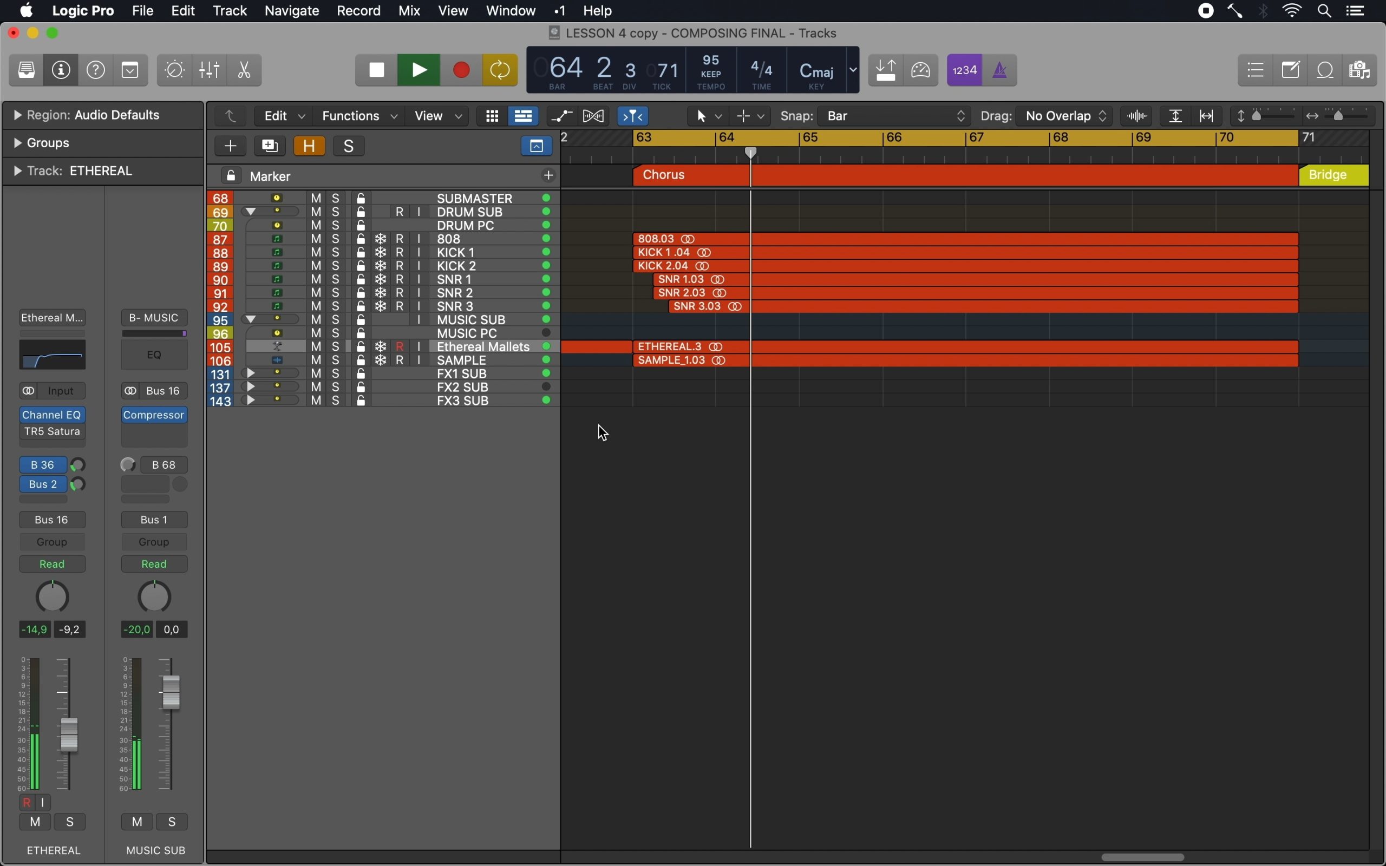Click the Smart Controls dial icon
This screenshot has height=866, width=1386.
pyautogui.click(x=175, y=70)
